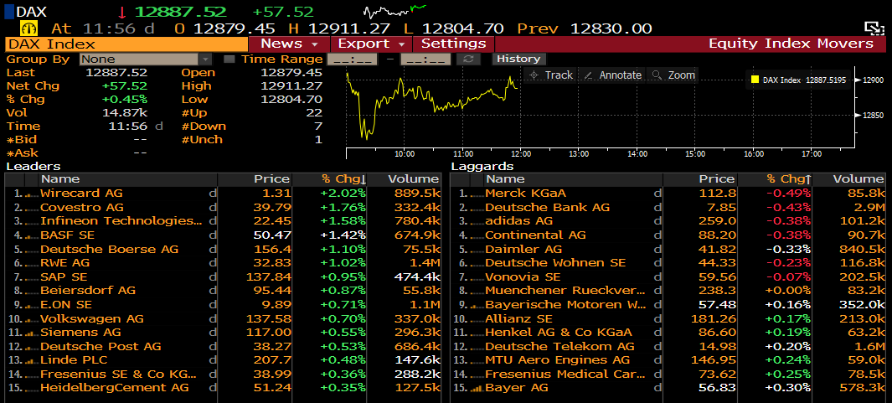Sort Laggards by % Chg column header

coord(775,179)
